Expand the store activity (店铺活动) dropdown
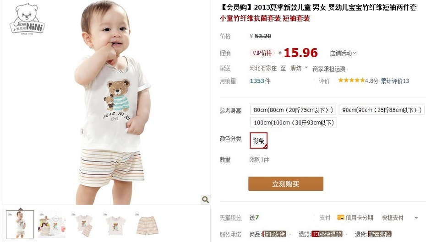The height and width of the screenshot is (242, 426). (343, 53)
